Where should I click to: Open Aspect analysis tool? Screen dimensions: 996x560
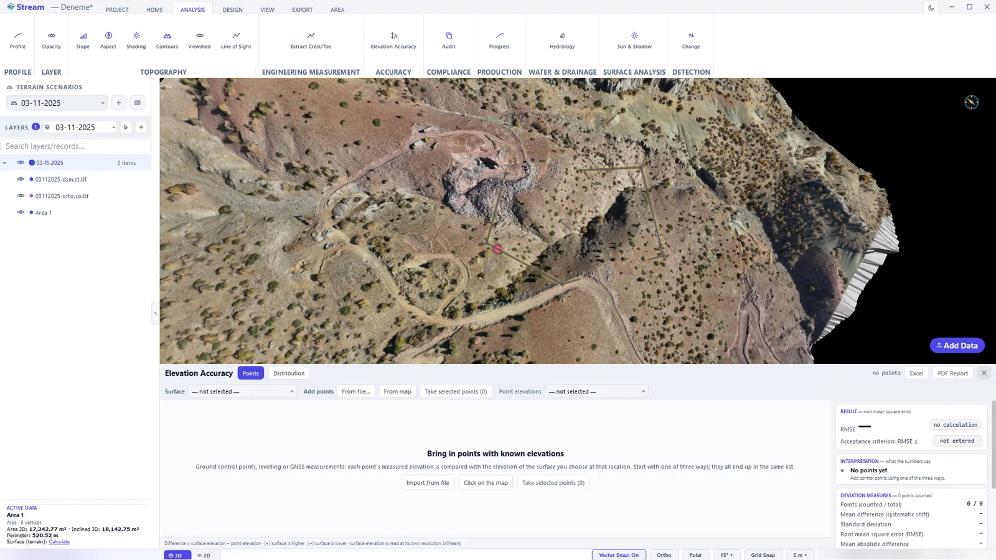coord(108,40)
